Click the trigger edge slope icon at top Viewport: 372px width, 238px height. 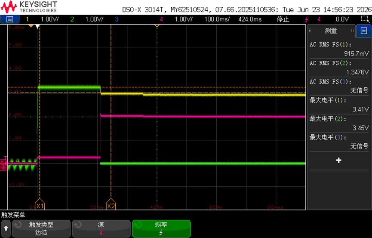tap(307, 19)
